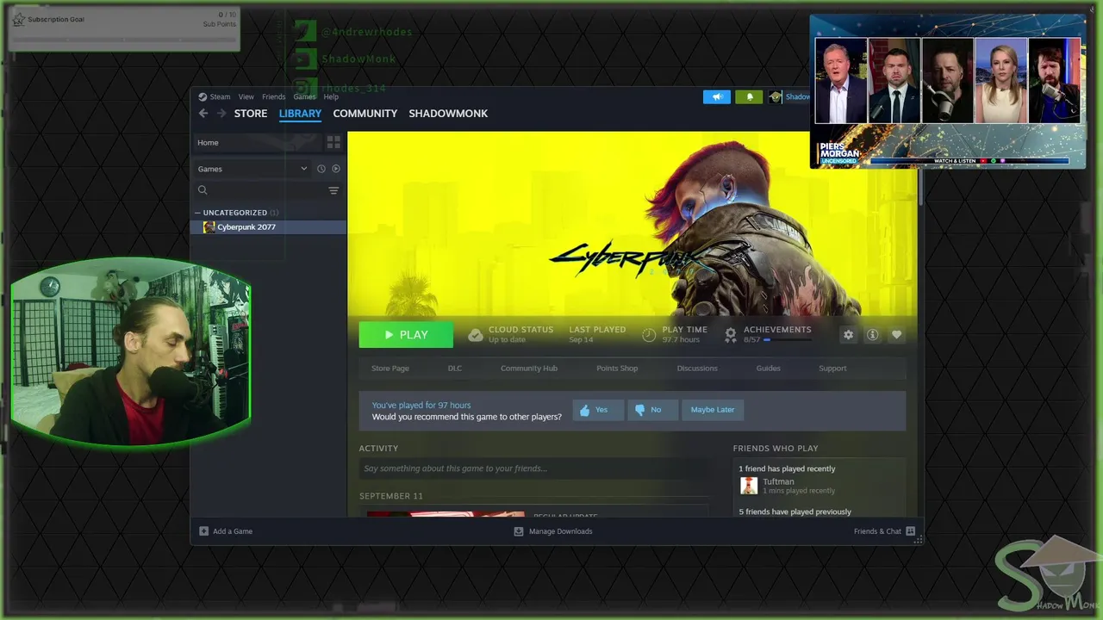Choose No thumbs-down recommendation

click(652, 410)
